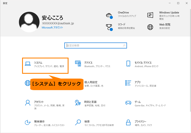Click the ファイルのバックアップ subtitle
191x133 pixels.
click(127, 16)
